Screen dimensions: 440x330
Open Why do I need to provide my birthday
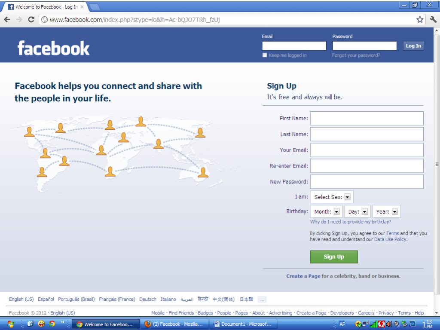351,222
